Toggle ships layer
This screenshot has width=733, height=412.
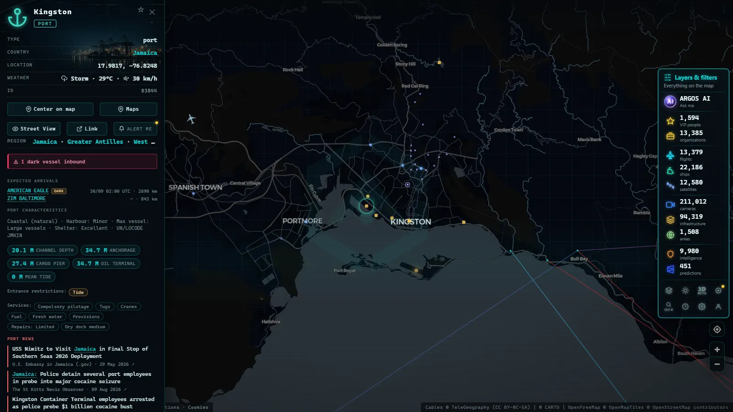693,170
